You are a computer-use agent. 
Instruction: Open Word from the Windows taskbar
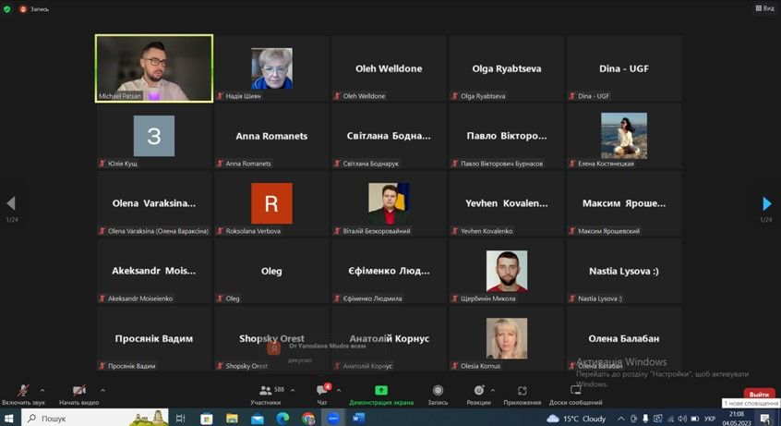coord(359,419)
